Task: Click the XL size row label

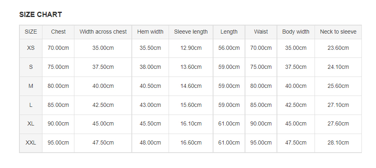Action: tap(31, 124)
